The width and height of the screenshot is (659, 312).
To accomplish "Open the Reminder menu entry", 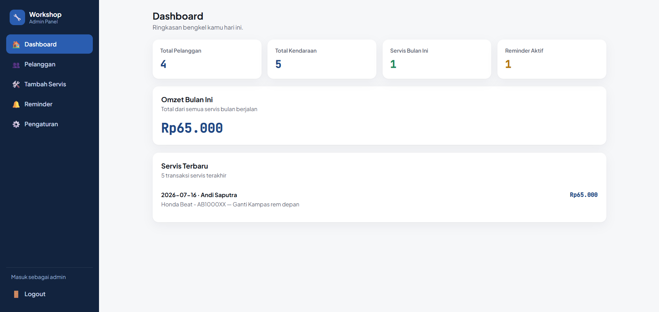I will click(x=50, y=104).
